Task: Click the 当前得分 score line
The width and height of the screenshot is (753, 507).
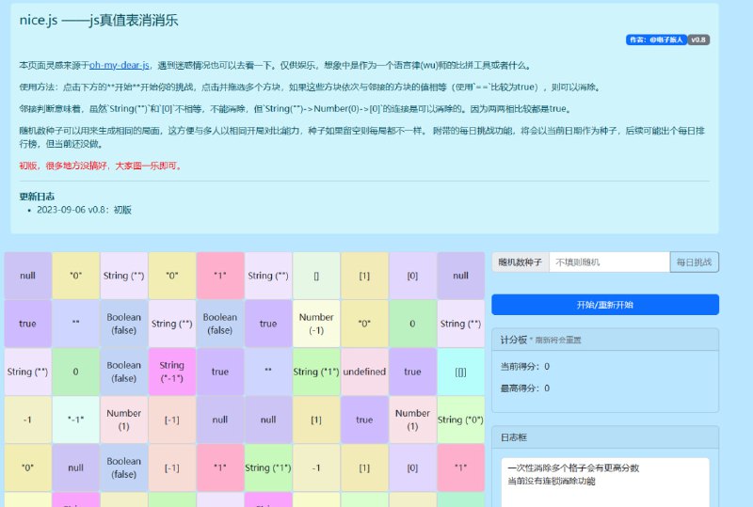Action: pyautogui.click(x=524, y=367)
